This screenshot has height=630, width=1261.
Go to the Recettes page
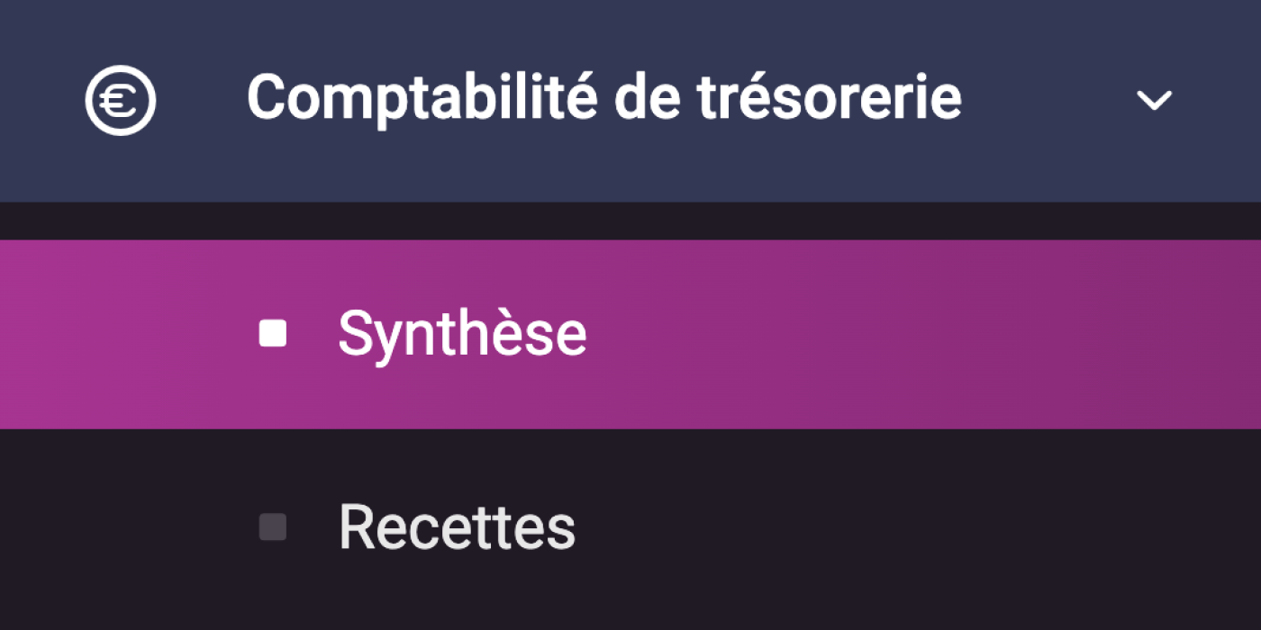pos(630,526)
